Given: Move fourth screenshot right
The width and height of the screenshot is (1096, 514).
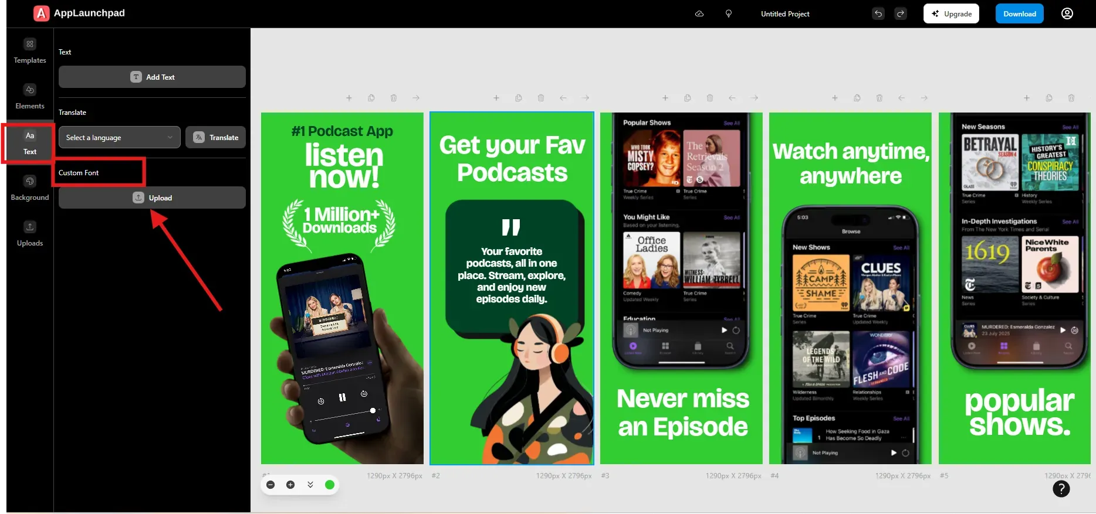Looking at the screenshot, I should [x=924, y=98].
